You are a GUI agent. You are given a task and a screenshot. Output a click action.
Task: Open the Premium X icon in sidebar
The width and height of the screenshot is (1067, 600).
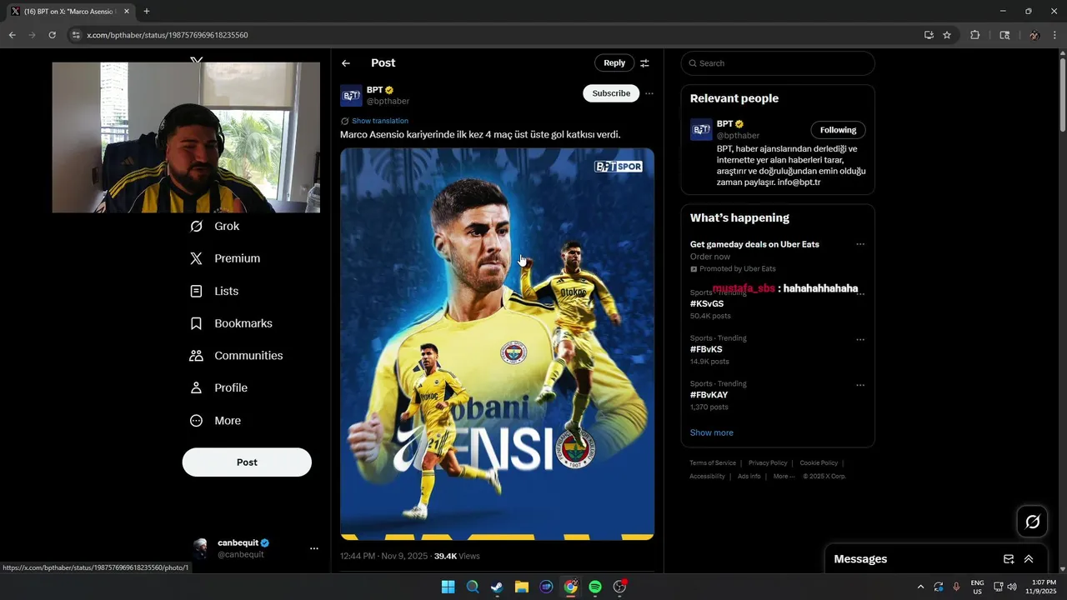click(x=196, y=258)
